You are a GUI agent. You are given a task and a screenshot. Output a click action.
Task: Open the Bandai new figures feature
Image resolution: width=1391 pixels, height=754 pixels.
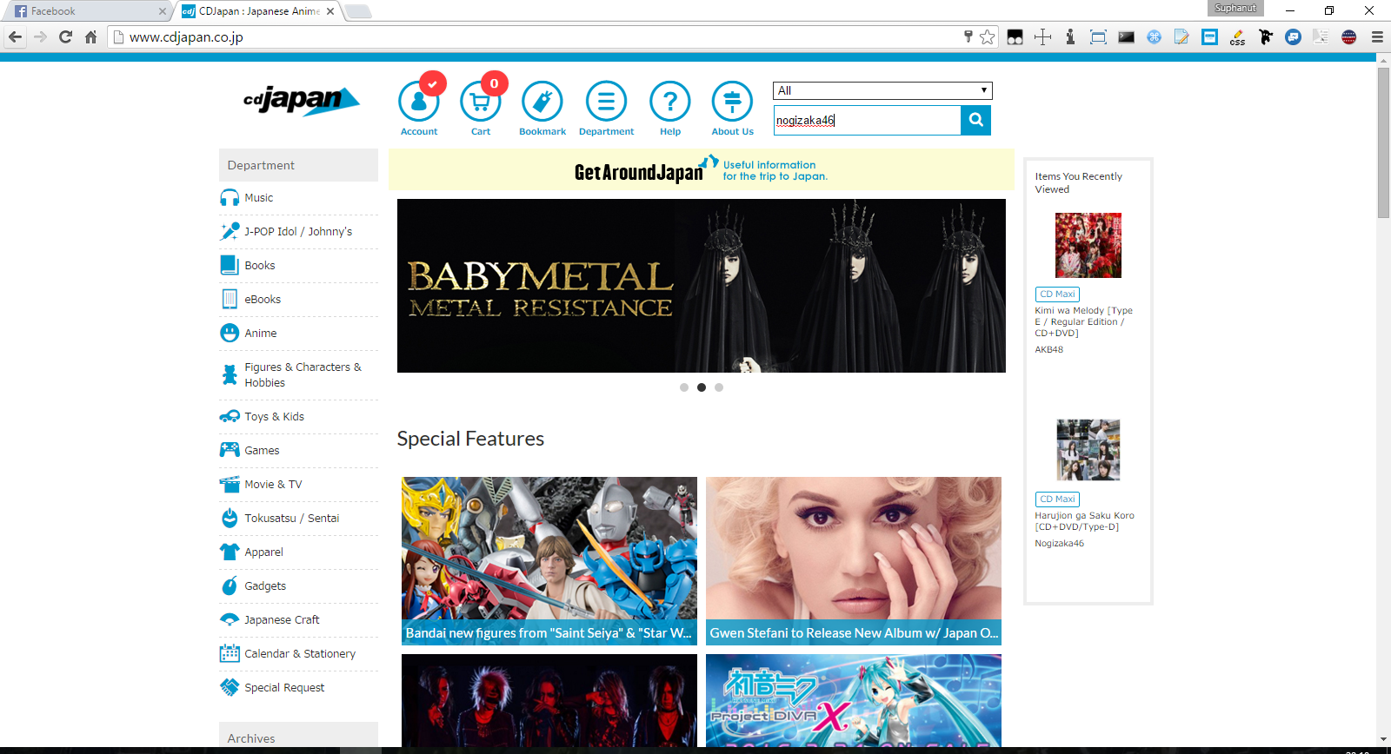549,560
